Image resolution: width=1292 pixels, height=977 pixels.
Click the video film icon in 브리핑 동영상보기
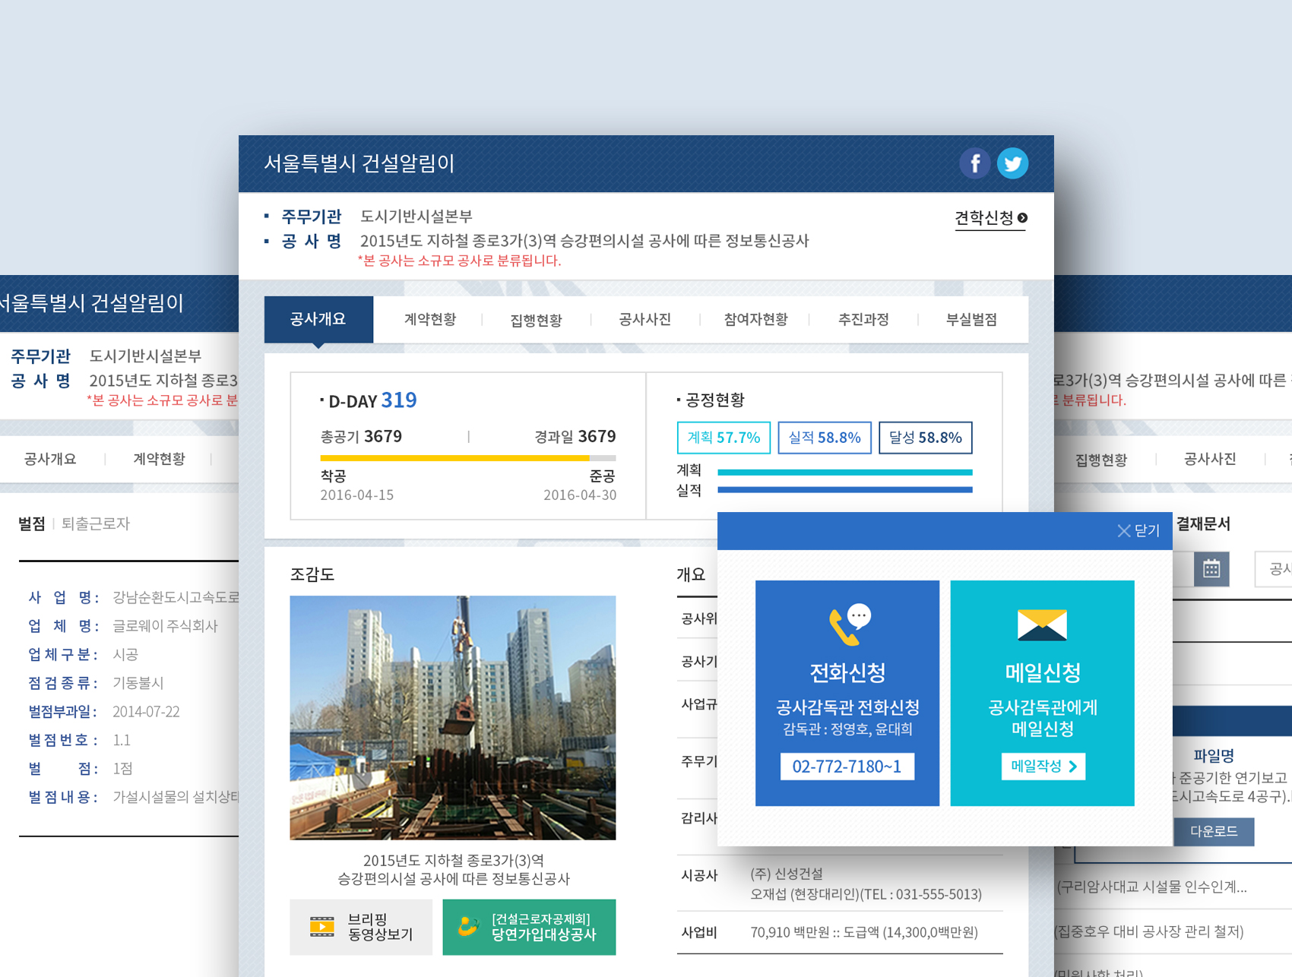pyautogui.click(x=322, y=927)
